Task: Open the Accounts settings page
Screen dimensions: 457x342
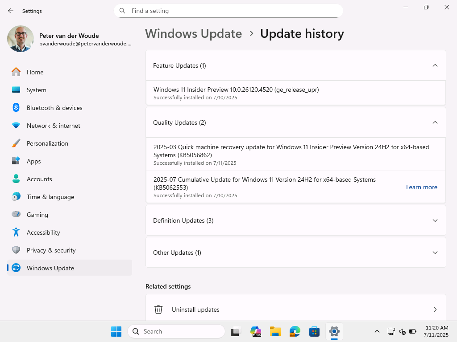Action: point(39,179)
